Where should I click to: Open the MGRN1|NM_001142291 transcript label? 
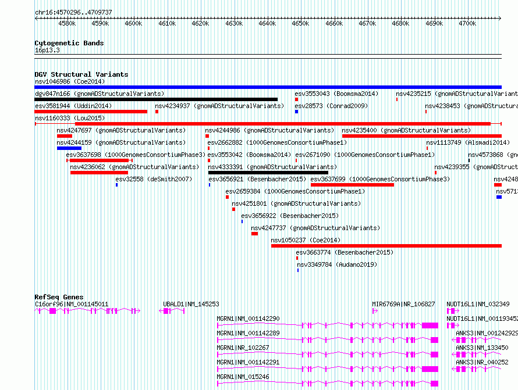coord(248,362)
